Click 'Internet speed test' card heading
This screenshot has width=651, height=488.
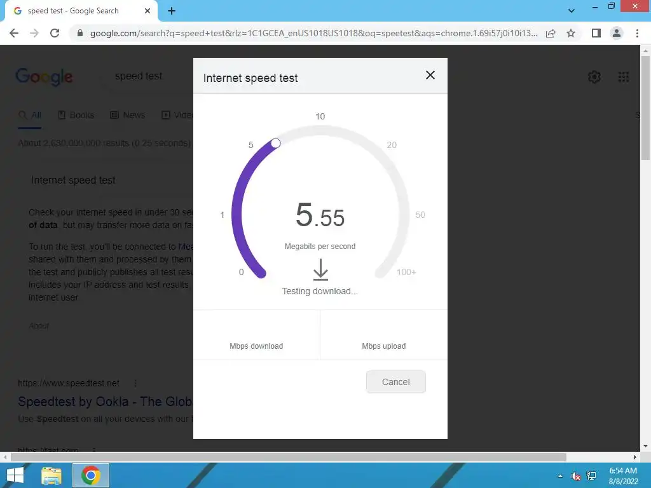tap(74, 180)
